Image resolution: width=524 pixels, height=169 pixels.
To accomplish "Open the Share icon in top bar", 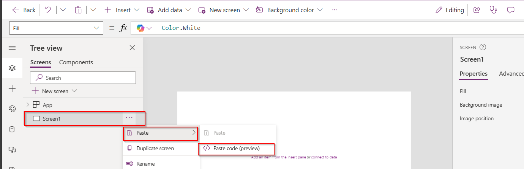I will coord(477,10).
